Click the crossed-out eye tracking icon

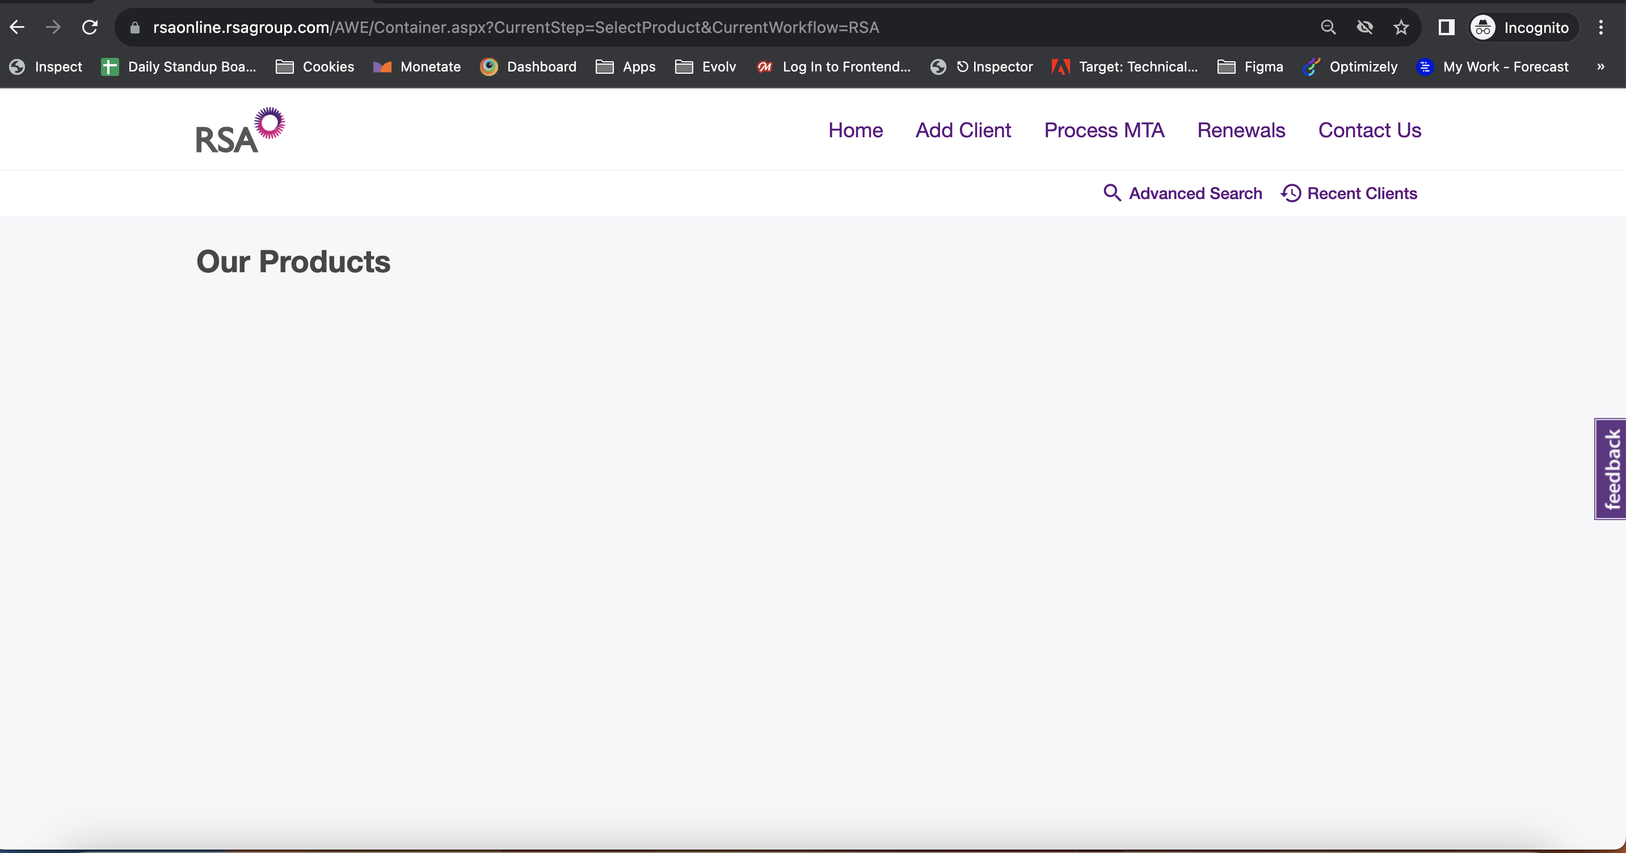(x=1364, y=27)
